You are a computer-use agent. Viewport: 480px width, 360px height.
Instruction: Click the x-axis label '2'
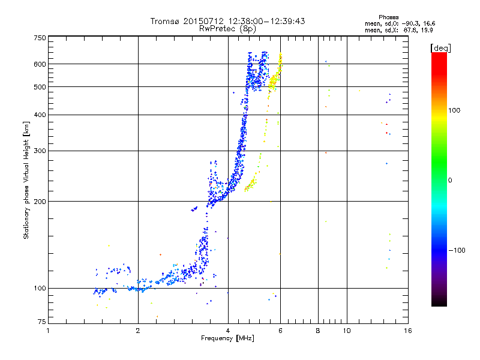pos(138,331)
